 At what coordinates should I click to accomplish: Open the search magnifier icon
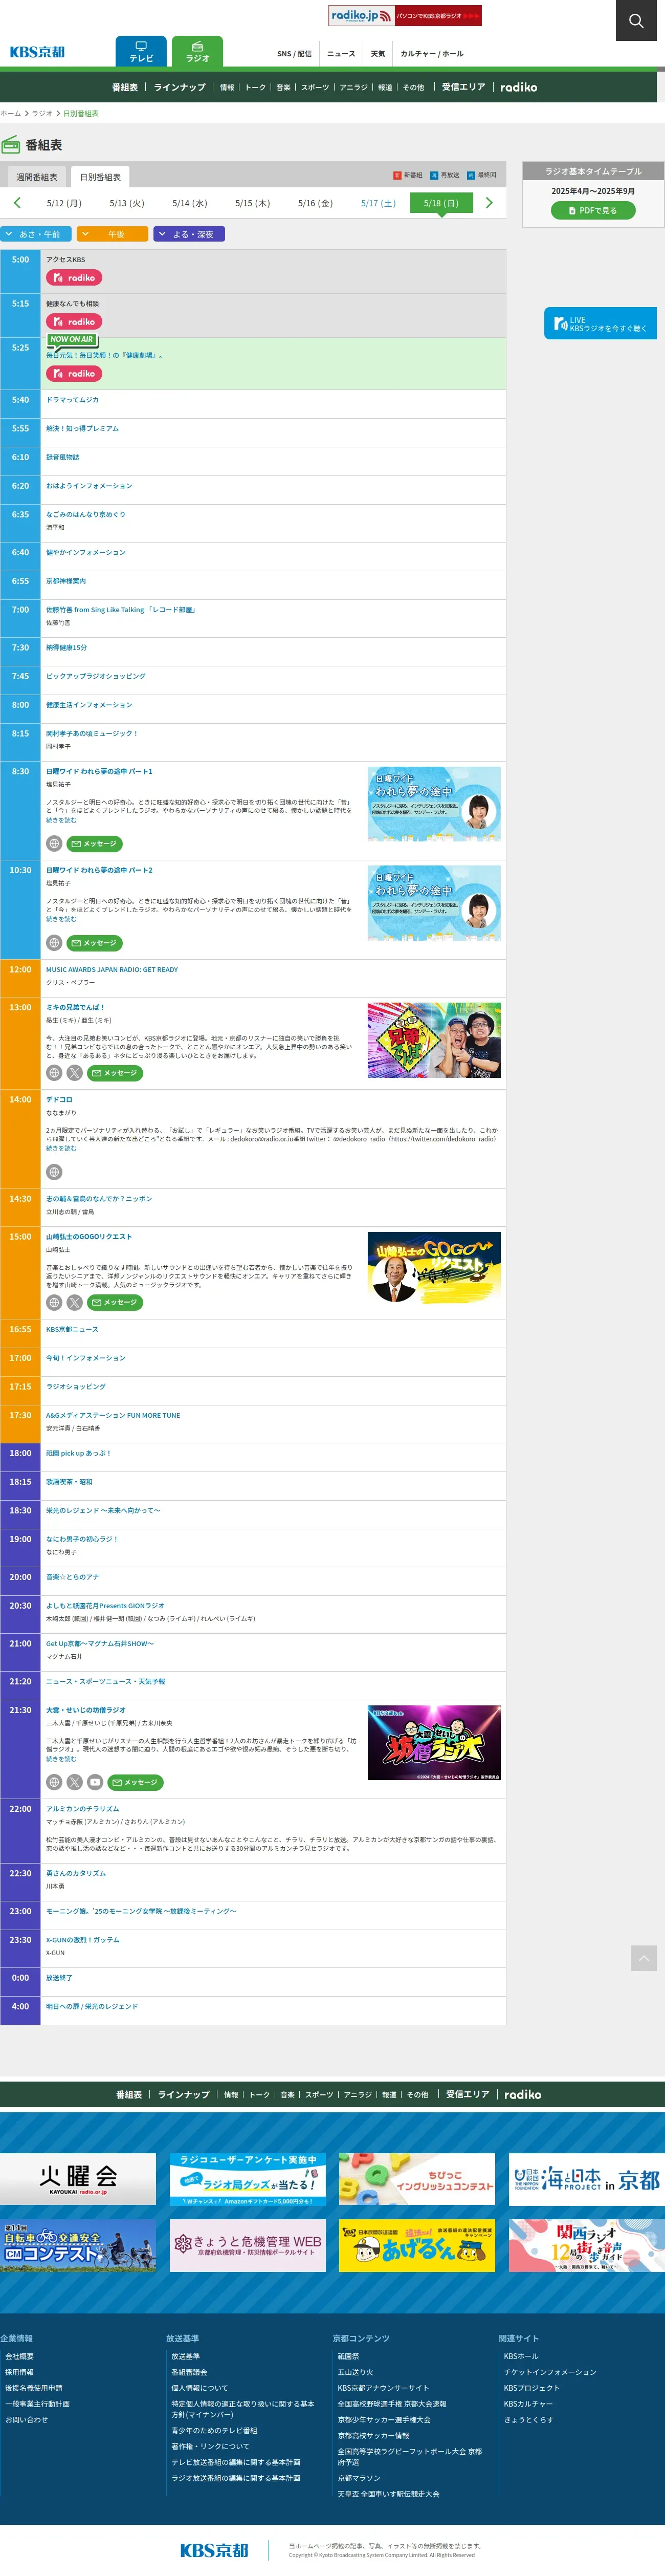pos(636,20)
